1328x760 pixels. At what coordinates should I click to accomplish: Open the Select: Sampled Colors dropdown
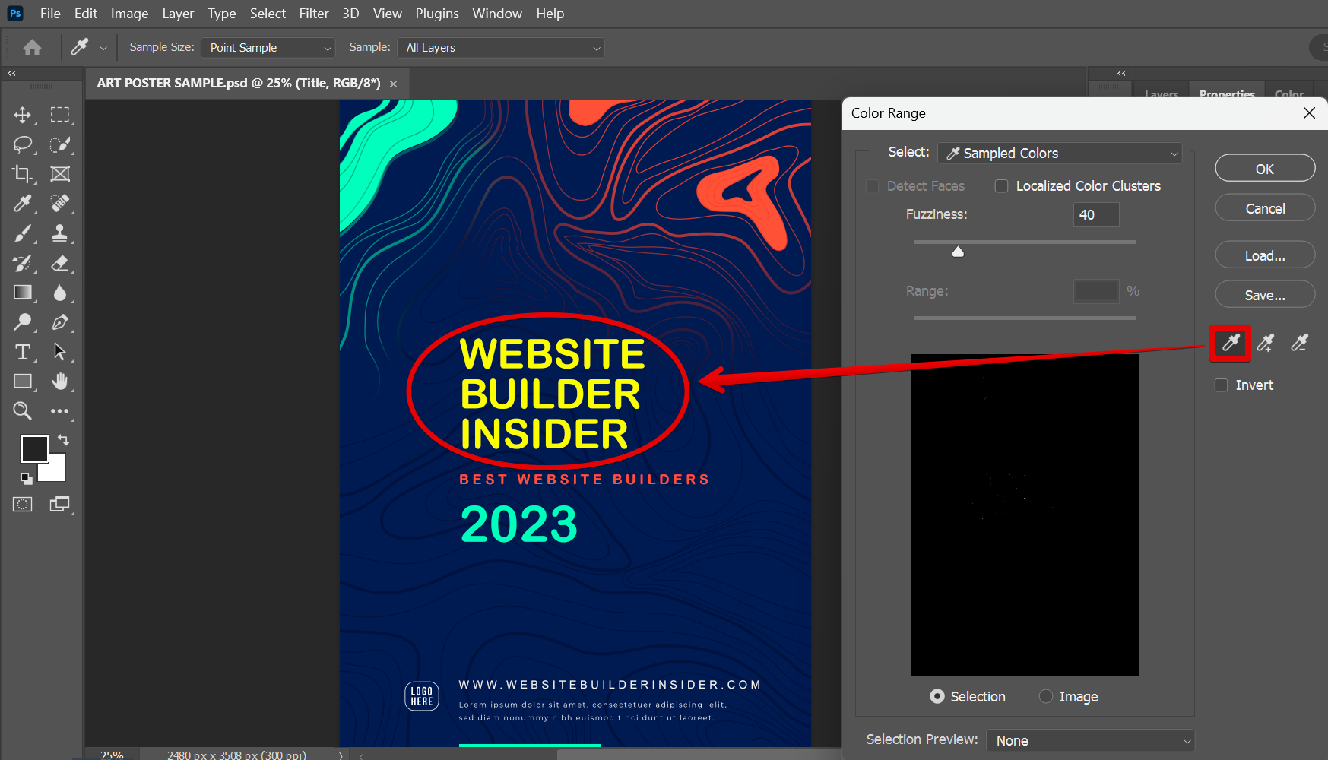coord(1059,153)
